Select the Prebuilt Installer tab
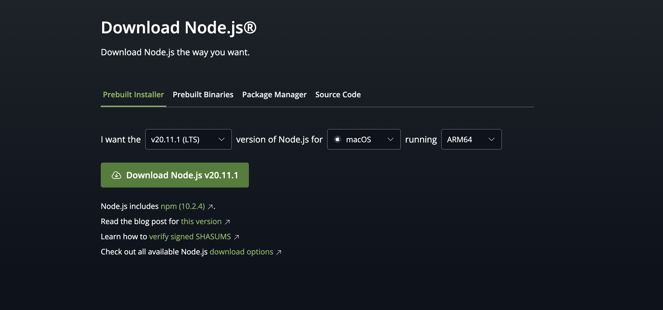Screen dimensions: 663x310 click(133, 95)
